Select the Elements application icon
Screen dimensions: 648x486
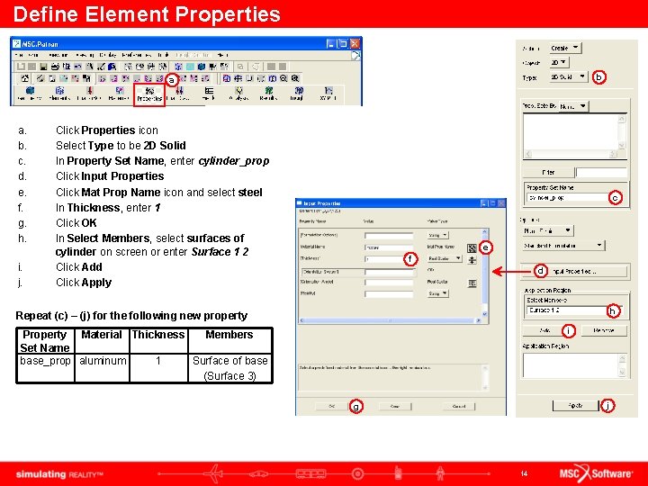click(x=59, y=94)
